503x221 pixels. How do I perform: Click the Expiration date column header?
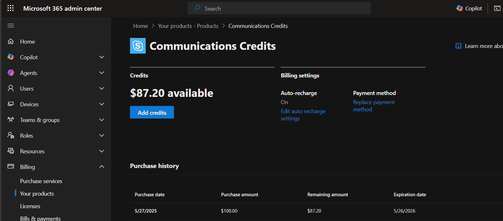click(410, 195)
